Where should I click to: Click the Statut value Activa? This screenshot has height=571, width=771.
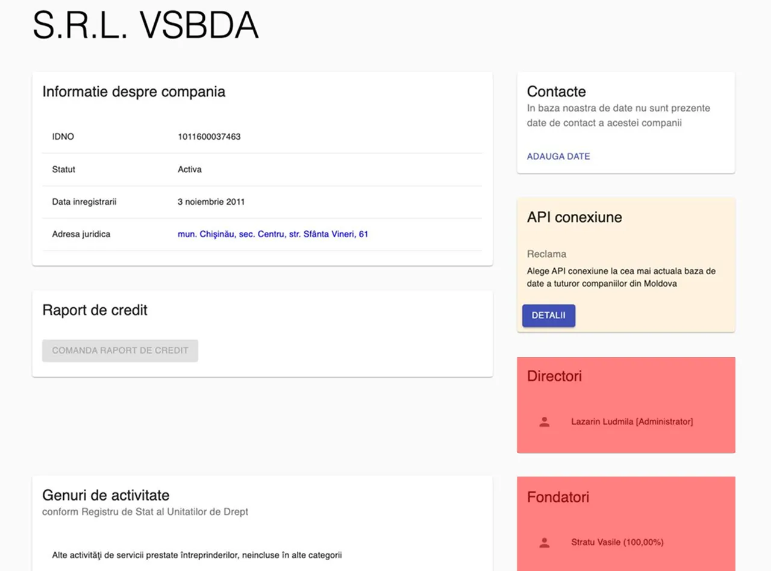[190, 169]
